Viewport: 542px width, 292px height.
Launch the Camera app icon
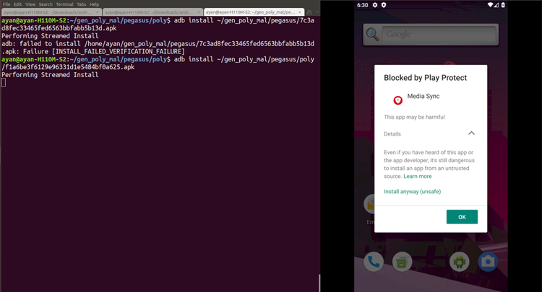487,261
